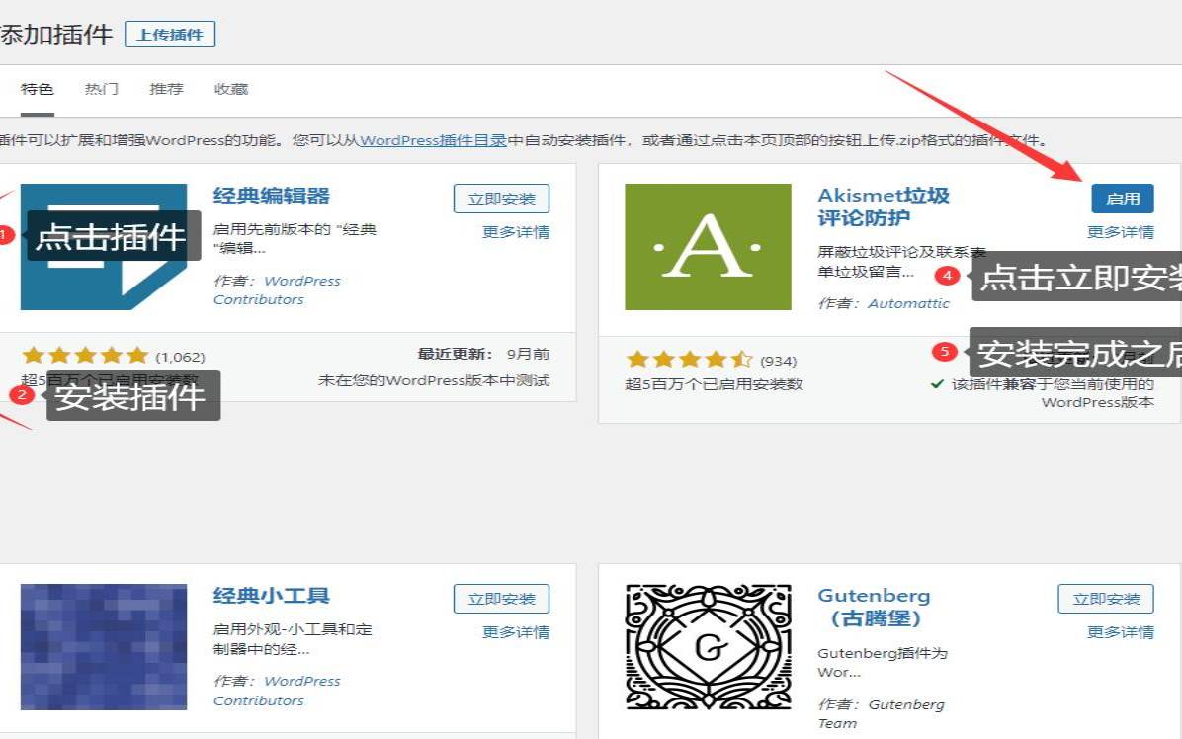Image resolution: width=1182 pixels, height=739 pixels.
Task: Install 经典小工具 with 立即安装
Action: click(501, 599)
